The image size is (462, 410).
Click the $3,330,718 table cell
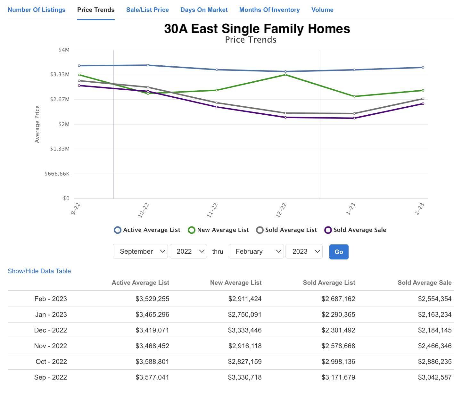245,377
